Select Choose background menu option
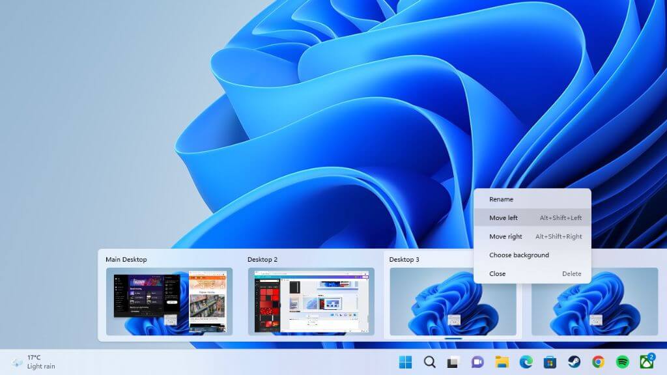The height and width of the screenshot is (375, 667). click(519, 255)
